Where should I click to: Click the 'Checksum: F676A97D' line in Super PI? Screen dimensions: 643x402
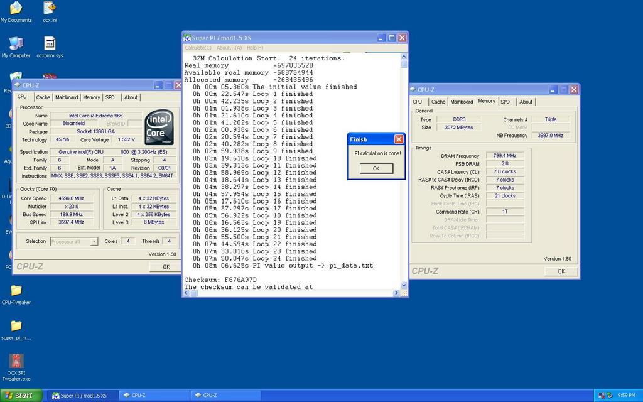220,280
